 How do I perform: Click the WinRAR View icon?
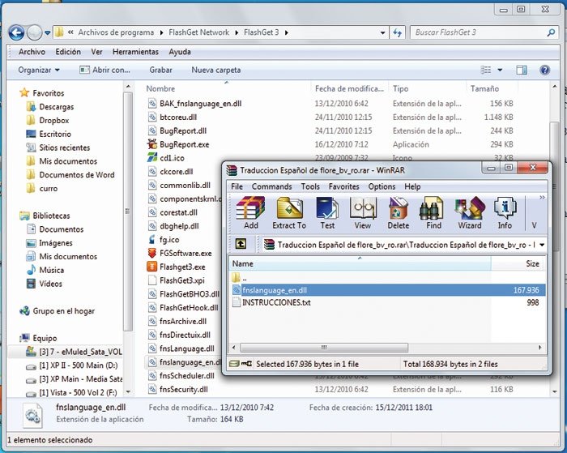[363, 212]
